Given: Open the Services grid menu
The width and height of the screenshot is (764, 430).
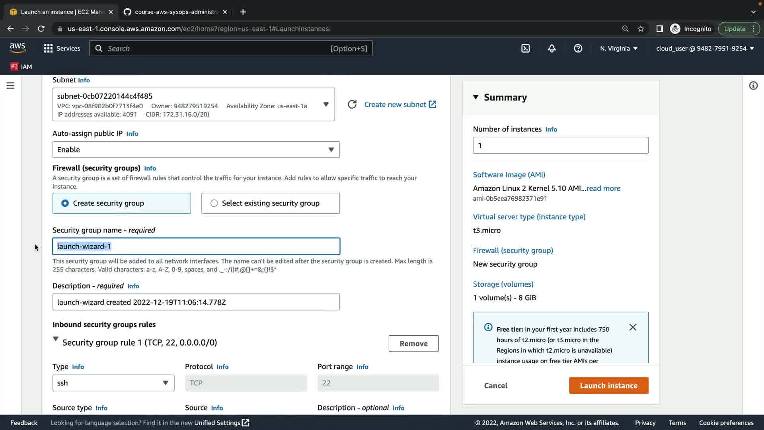Looking at the screenshot, I should coord(62,49).
